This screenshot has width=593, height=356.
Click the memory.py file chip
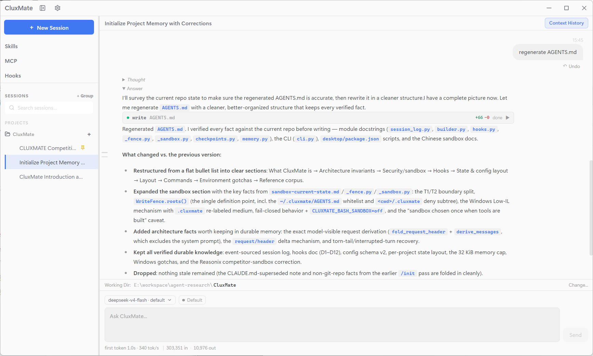255,139
